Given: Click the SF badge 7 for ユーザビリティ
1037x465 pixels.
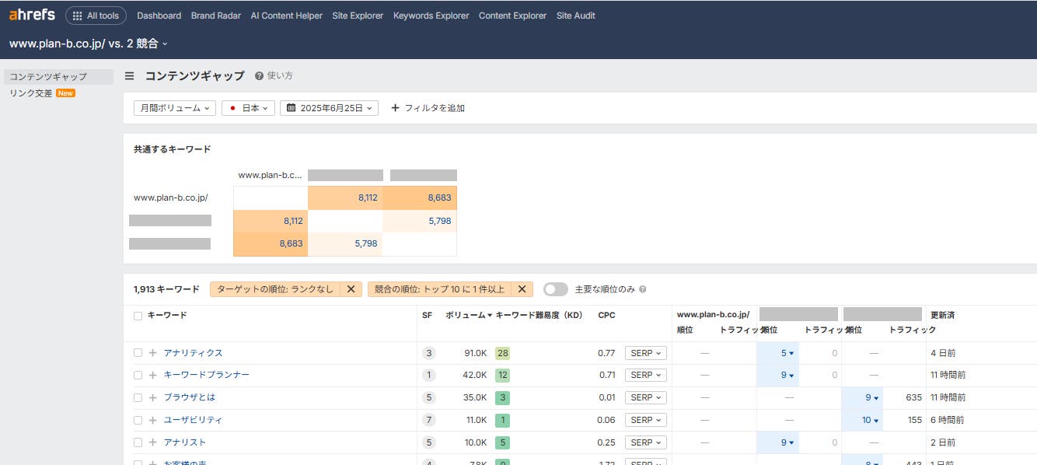Looking at the screenshot, I should 428,420.
